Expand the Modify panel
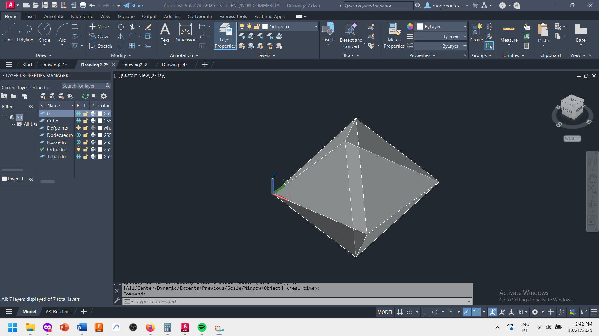 pyautogui.click(x=121, y=55)
